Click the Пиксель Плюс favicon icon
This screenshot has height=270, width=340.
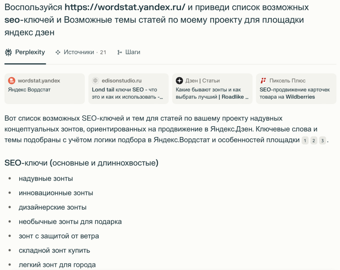[x=263, y=81]
